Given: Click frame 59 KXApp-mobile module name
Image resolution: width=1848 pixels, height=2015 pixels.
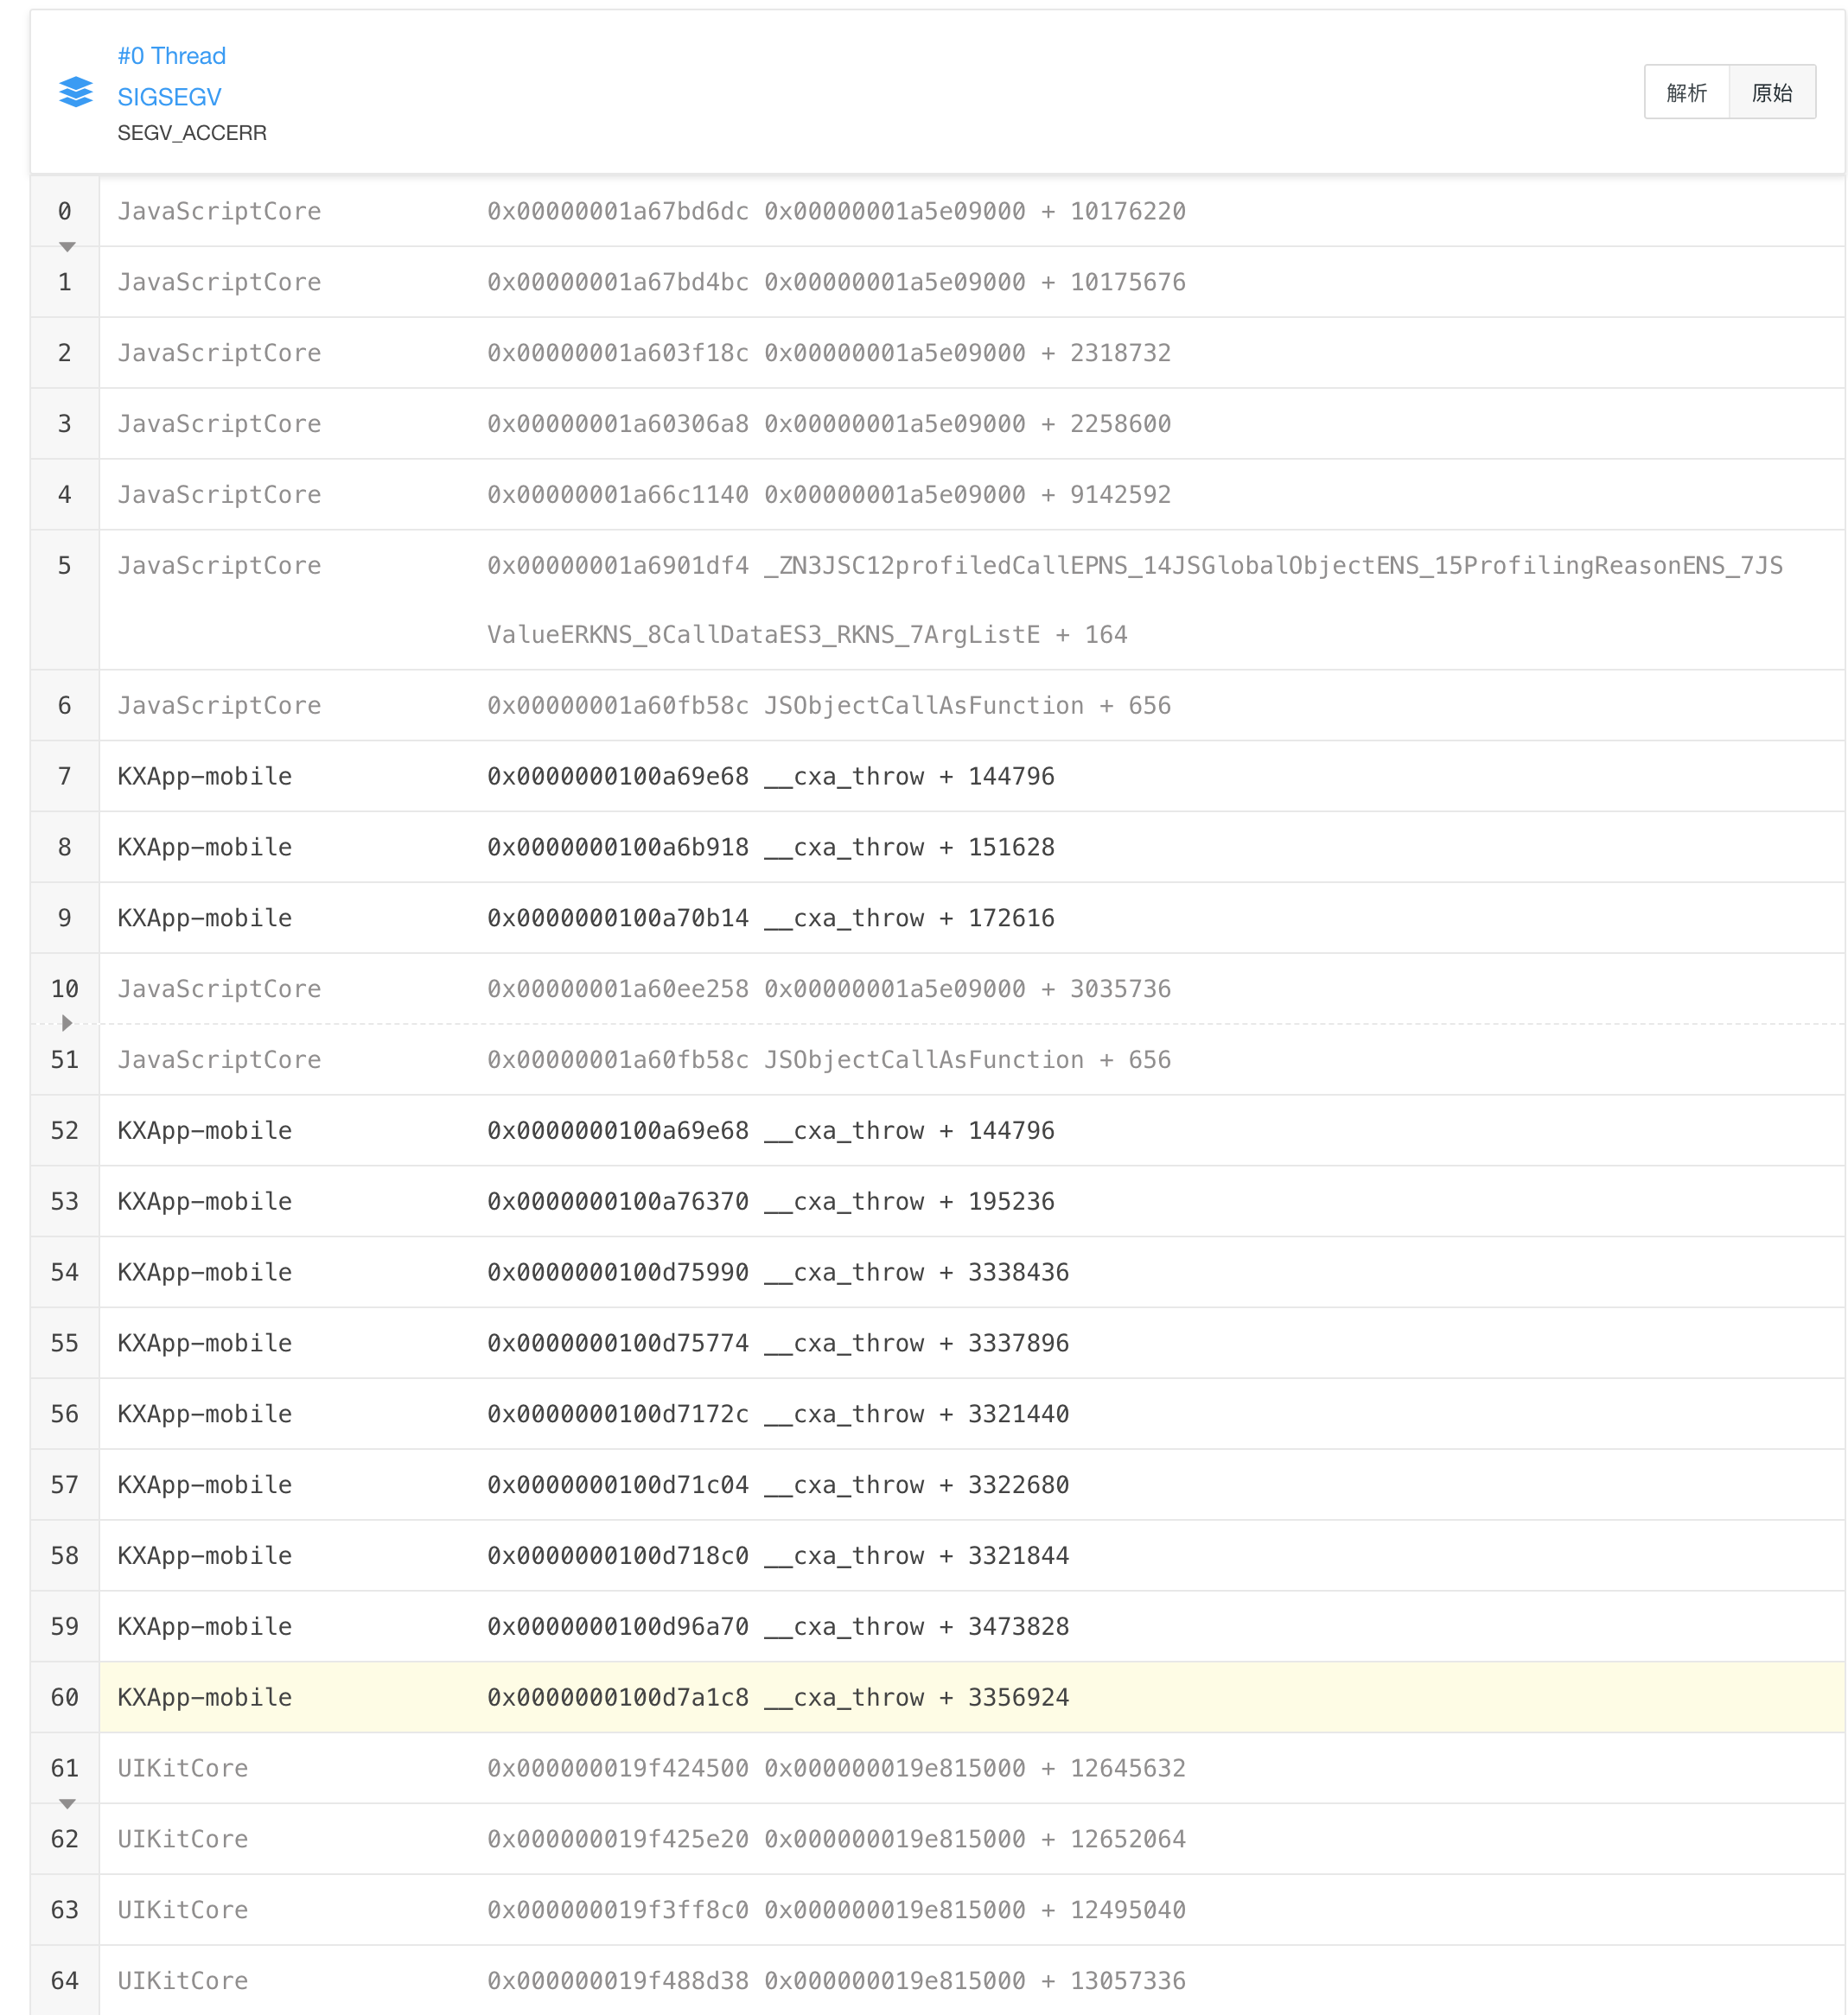Looking at the screenshot, I should 204,1626.
